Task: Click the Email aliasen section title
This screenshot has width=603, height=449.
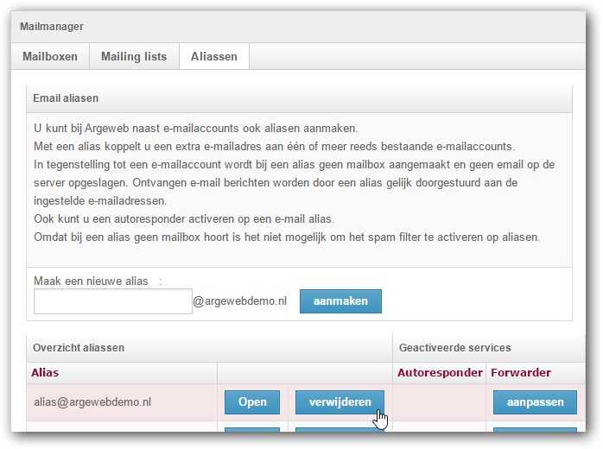Action: pyautogui.click(x=66, y=98)
